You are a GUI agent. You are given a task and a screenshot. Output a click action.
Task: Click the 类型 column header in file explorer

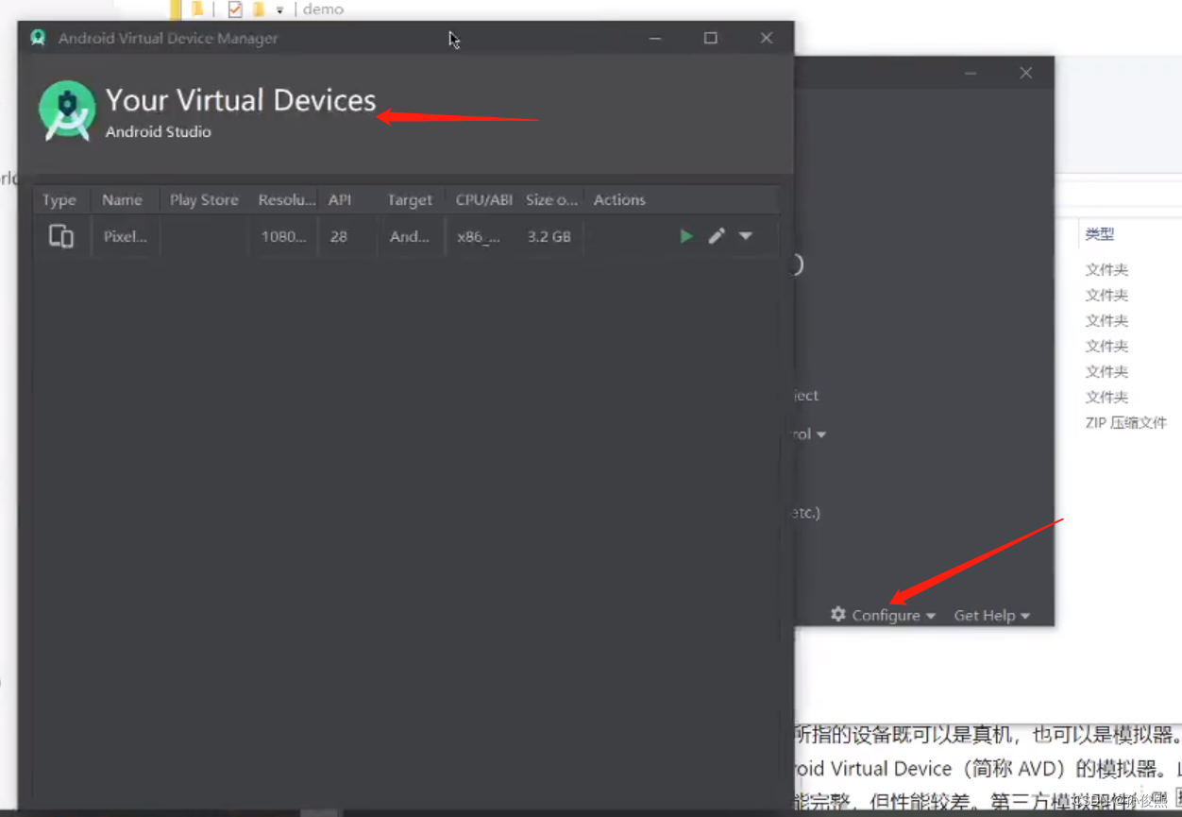[x=1100, y=234]
